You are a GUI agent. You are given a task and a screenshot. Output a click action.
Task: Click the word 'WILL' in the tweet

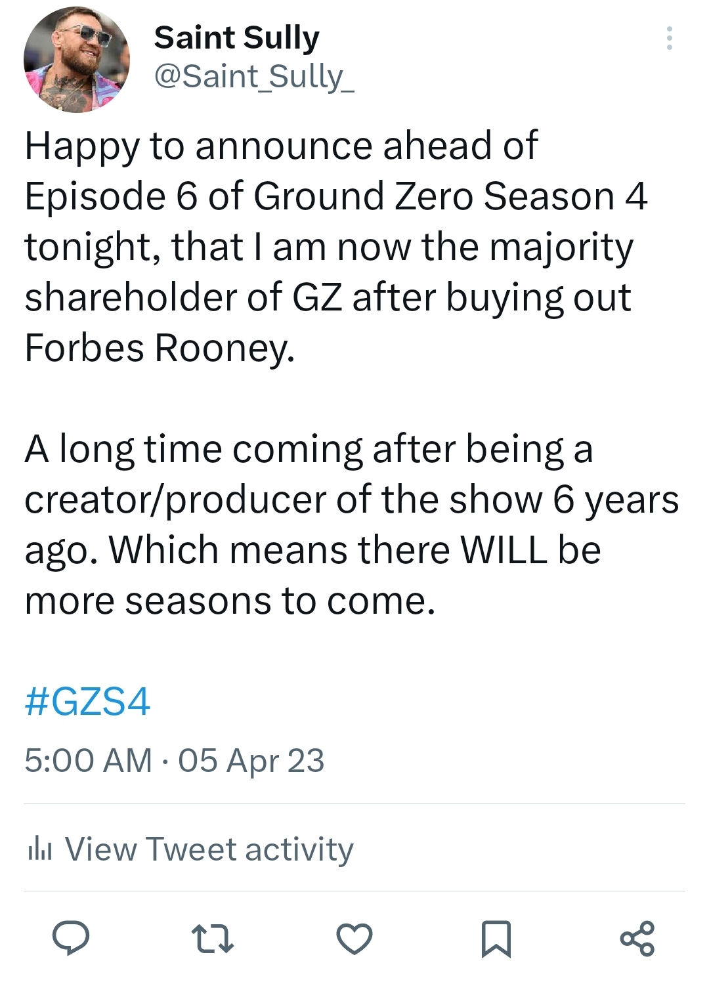[x=504, y=550]
